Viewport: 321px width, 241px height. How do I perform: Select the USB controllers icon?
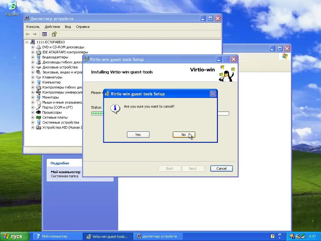[x=39, y=92]
